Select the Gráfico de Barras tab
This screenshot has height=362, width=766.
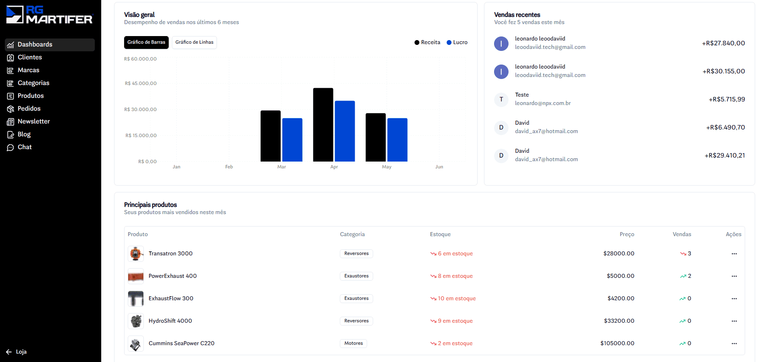click(x=146, y=42)
